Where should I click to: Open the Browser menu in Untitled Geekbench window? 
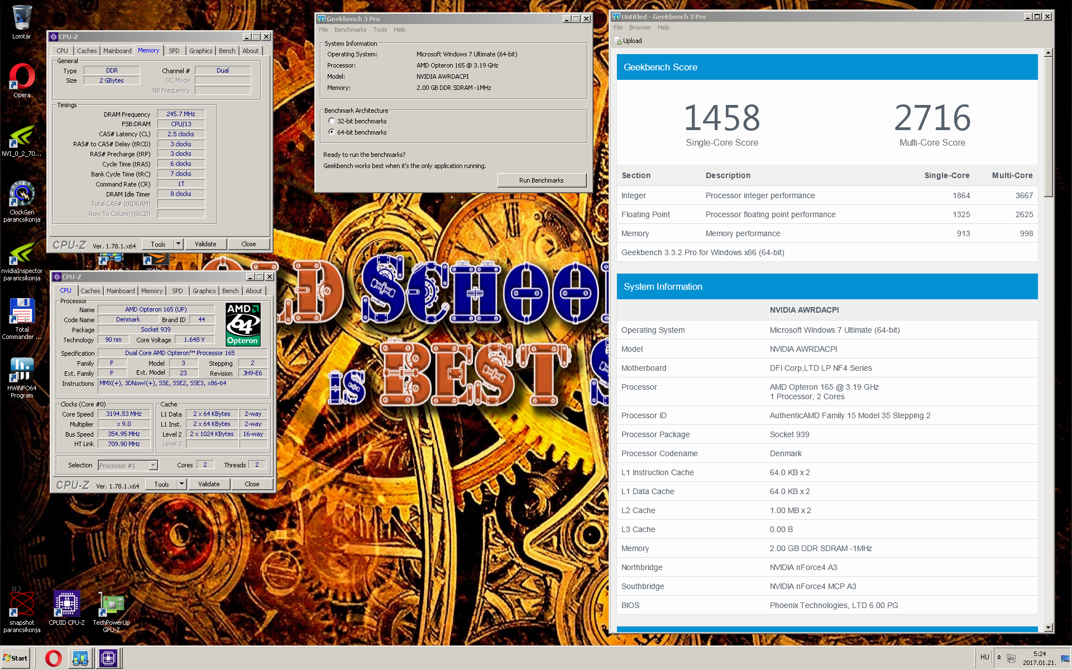pyautogui.click(x=640, y=28)
